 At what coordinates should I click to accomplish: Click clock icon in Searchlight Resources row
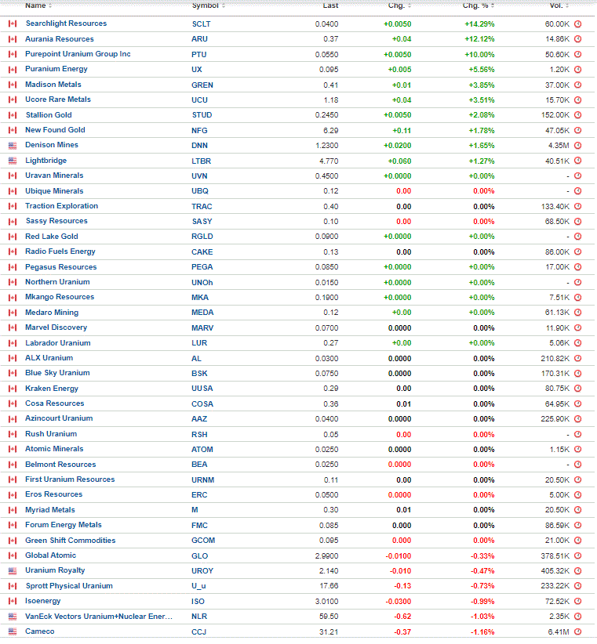[x=577, y=24]
